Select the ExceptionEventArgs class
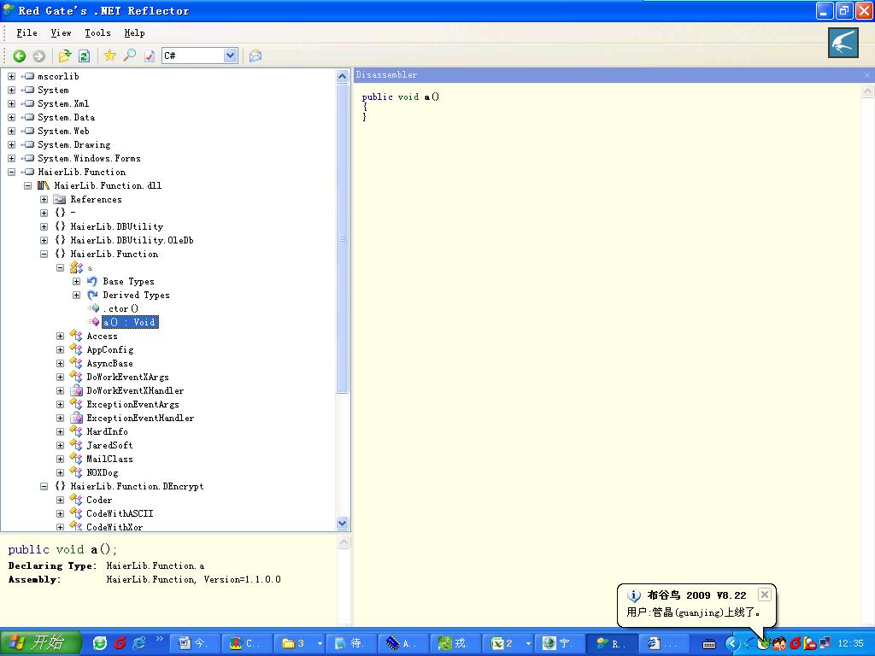 tap(132, 404)
